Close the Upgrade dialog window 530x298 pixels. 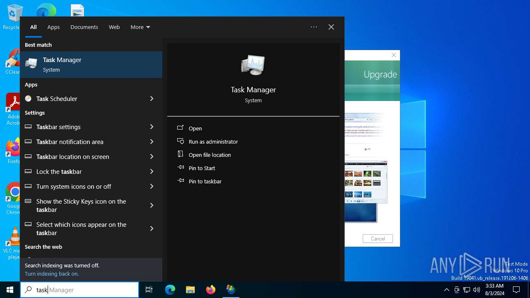pyautogui.click(x=394, y=55)
